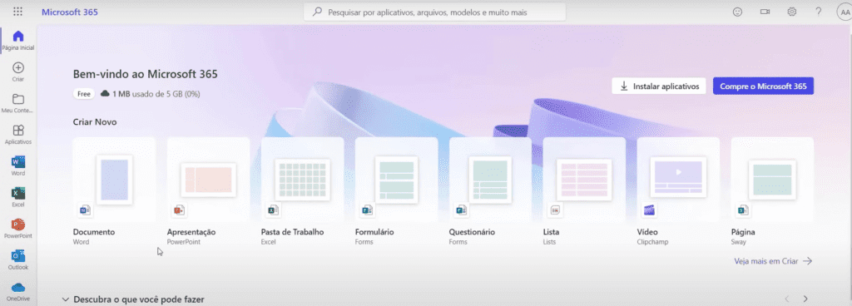This screenshot has height=306, width=852.
Task: Go to previous discovery carousel arrow
Action: point(787,299)
